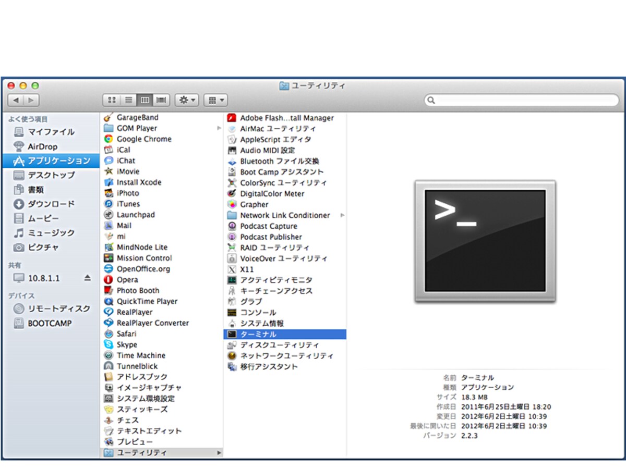Select キーチェーンアクセス in the list

coord(285,291)
